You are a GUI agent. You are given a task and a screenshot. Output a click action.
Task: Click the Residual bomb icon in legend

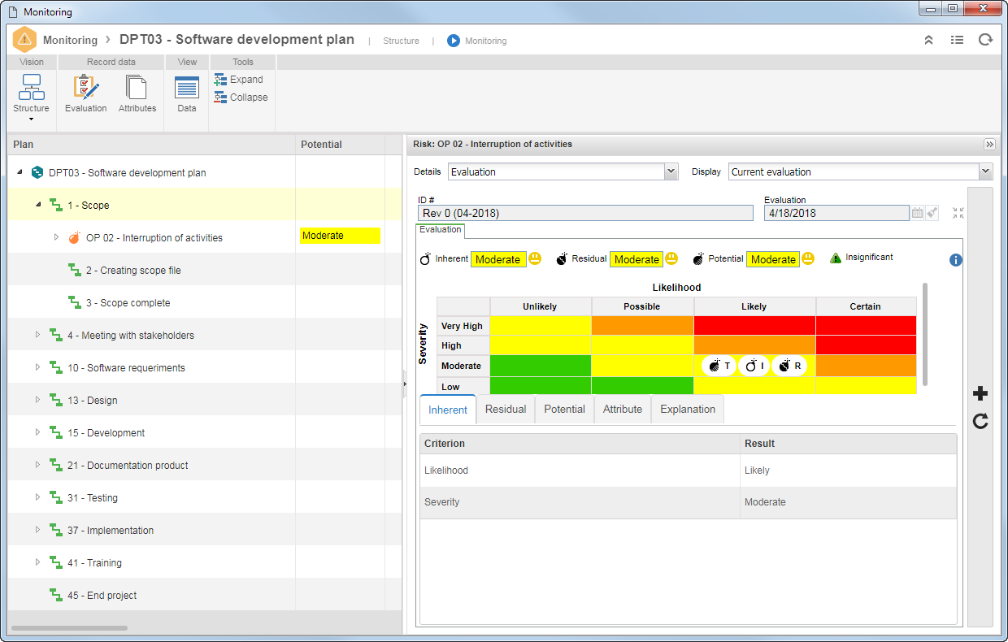(x=562, y=259)
